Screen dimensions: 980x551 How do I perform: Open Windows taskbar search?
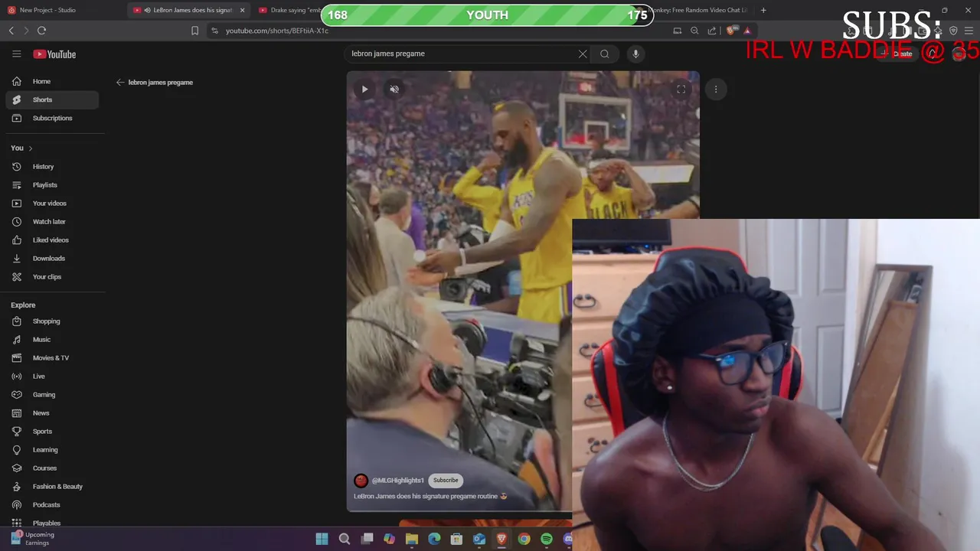[x=345, y=539]
